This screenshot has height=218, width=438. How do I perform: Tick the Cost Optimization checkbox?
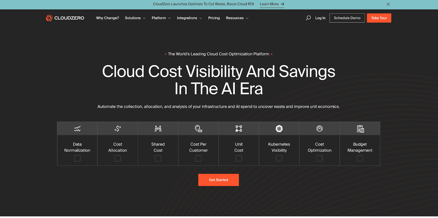(319, 158)
